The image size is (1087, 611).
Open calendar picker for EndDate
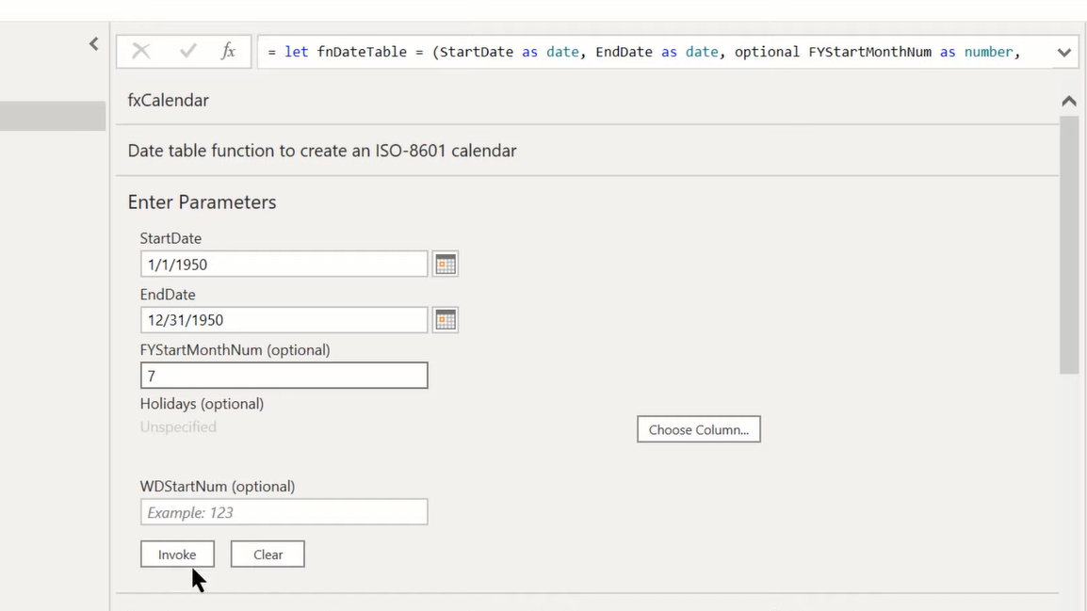point(445,320)
